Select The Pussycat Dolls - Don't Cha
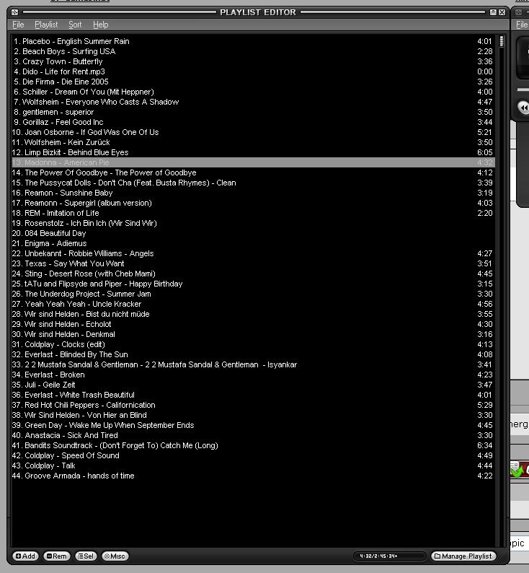529x573 pixels. (x=253, y=183)
